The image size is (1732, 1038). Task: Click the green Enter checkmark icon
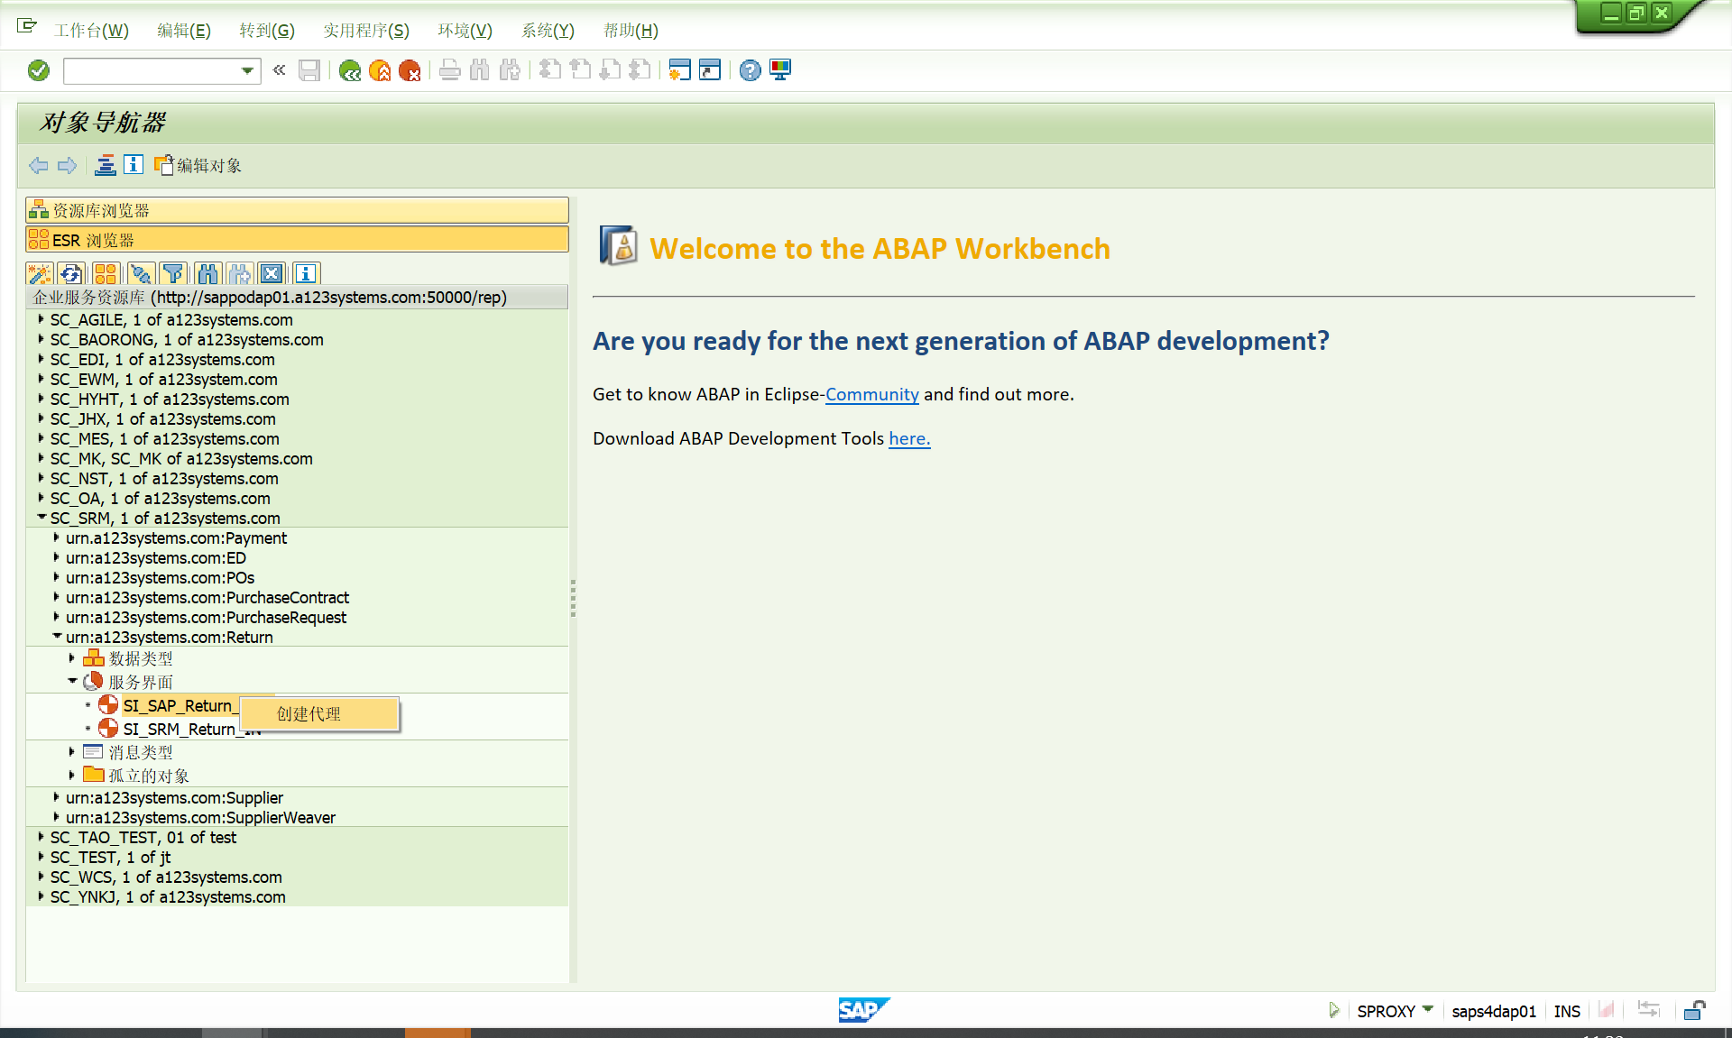[39, 70]
